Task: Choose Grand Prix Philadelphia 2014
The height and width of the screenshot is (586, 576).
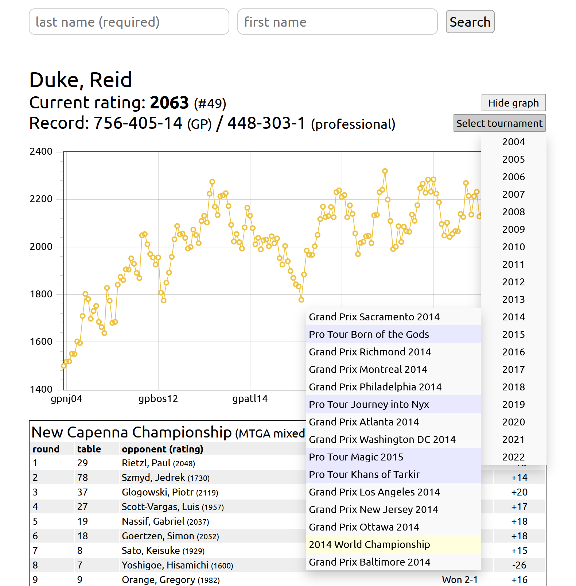Action: (x=393, y=387)
